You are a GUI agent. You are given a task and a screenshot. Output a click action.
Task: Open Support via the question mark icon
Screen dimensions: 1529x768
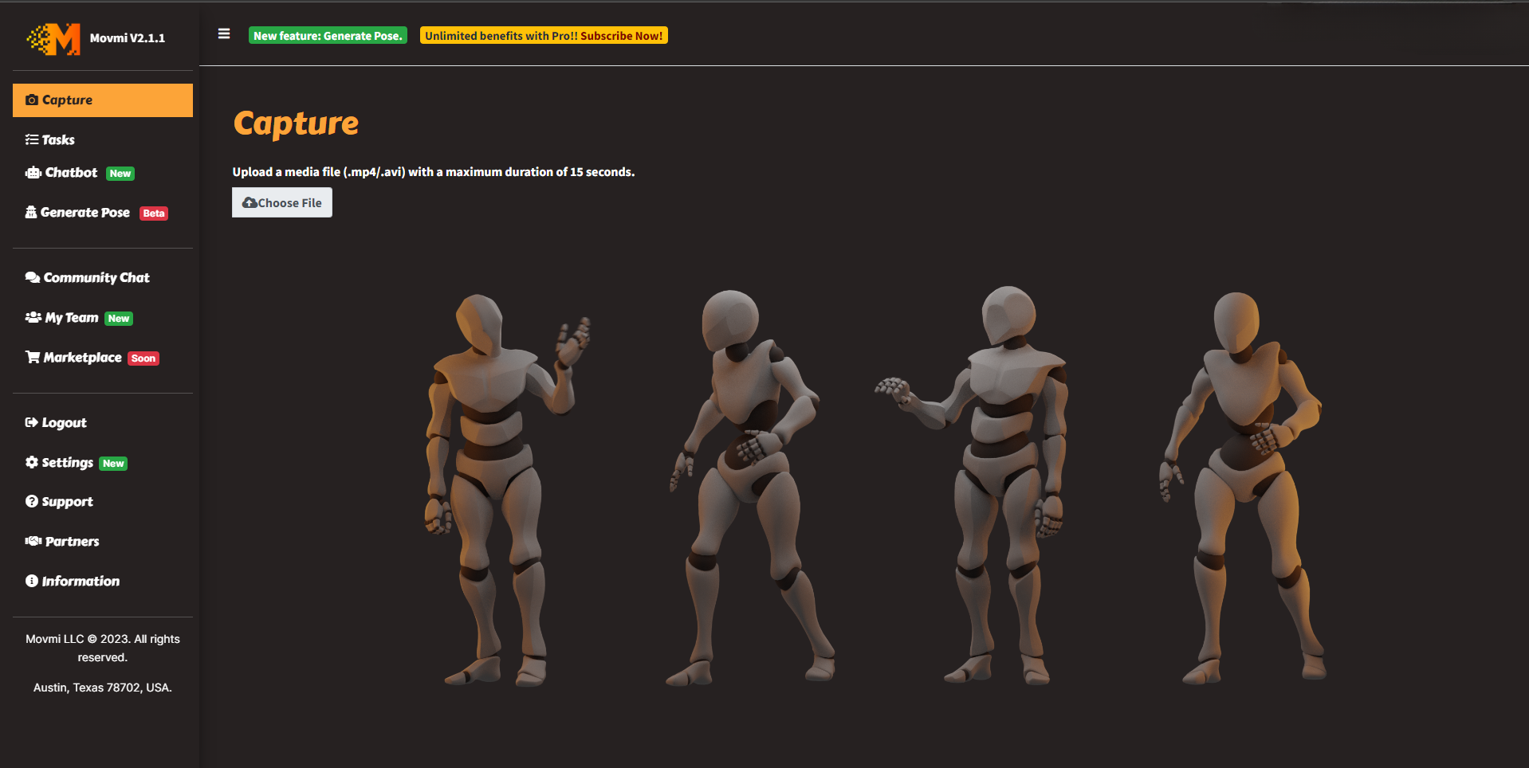coord(32,501)
